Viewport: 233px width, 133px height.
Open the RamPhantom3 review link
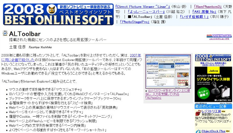tap(208, 7)
